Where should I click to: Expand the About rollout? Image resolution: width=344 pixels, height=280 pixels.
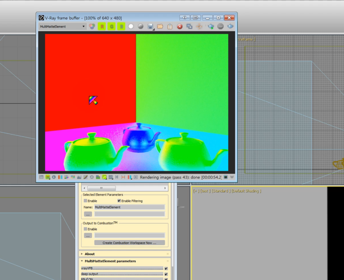(89, 254)
